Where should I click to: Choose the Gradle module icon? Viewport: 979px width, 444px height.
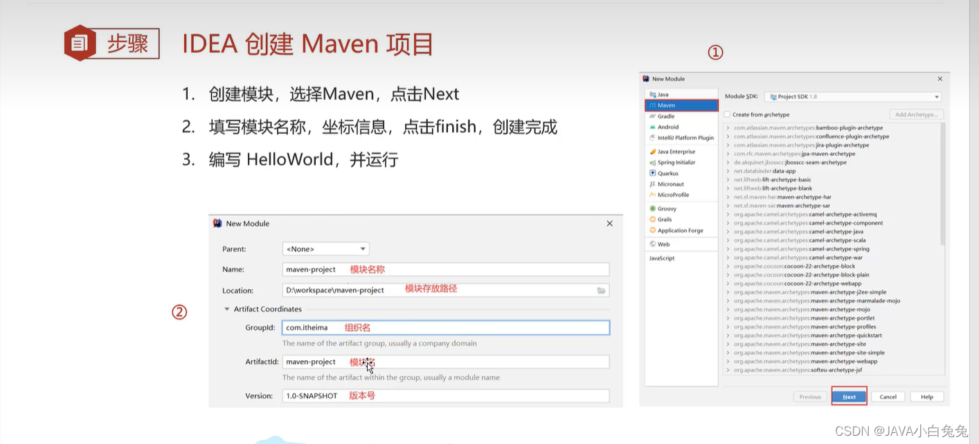(x=653, y=116)
